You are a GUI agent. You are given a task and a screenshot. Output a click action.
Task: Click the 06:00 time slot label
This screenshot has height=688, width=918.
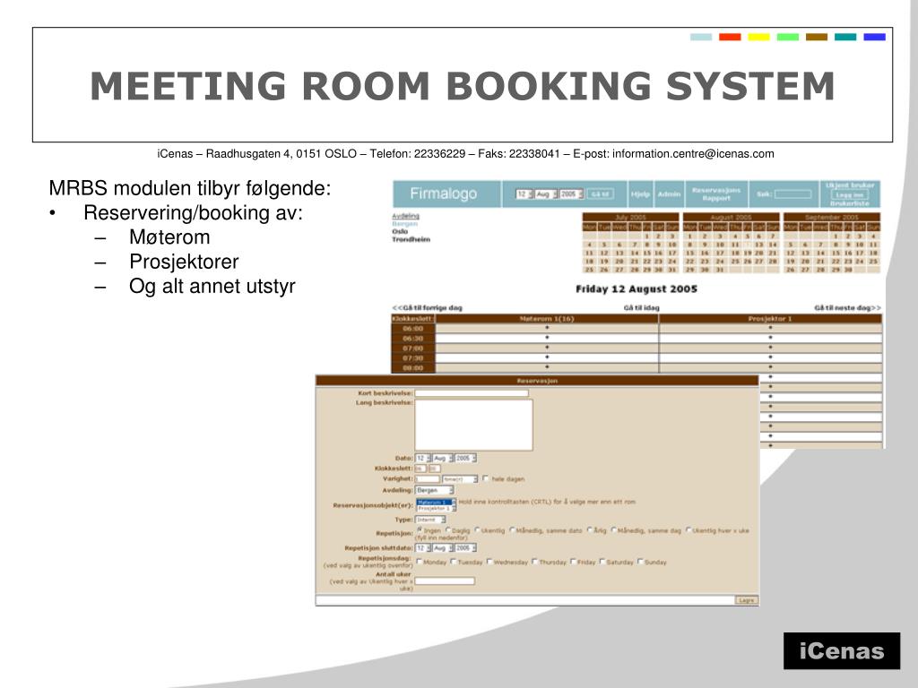point(412,329)
